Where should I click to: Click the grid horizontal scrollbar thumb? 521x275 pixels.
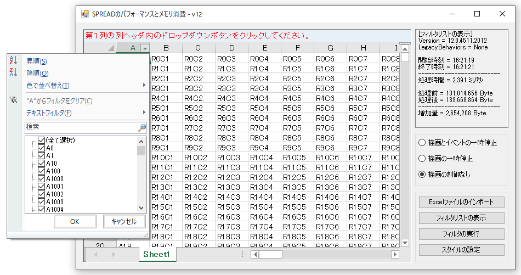click(270, 254)
